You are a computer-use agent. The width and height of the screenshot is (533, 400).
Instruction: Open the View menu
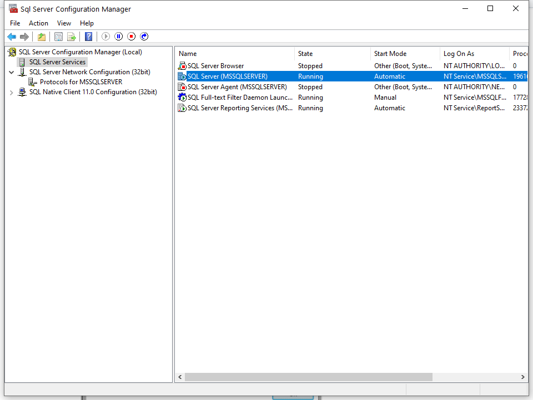point(64,23)
